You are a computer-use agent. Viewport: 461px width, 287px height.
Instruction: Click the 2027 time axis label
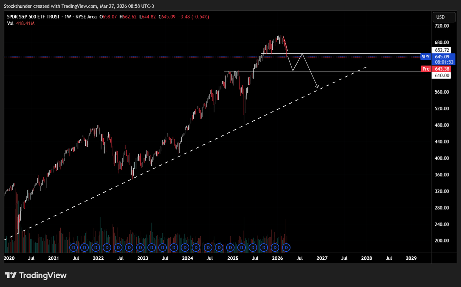point(322,259)
